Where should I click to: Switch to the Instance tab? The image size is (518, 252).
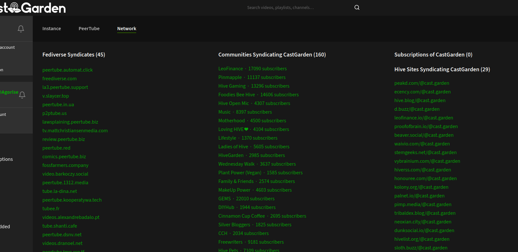pos(52,29)
